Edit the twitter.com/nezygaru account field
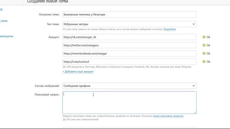The width and height of the screenshot is (230, 129). [x=129, y=46]
